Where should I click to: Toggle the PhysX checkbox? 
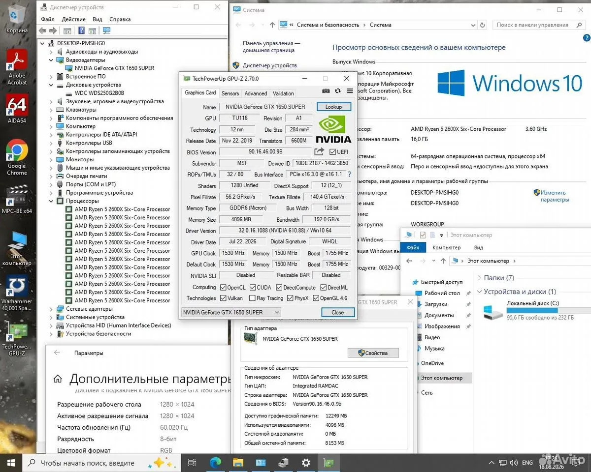pyautogui.click(x=291, y=298)
